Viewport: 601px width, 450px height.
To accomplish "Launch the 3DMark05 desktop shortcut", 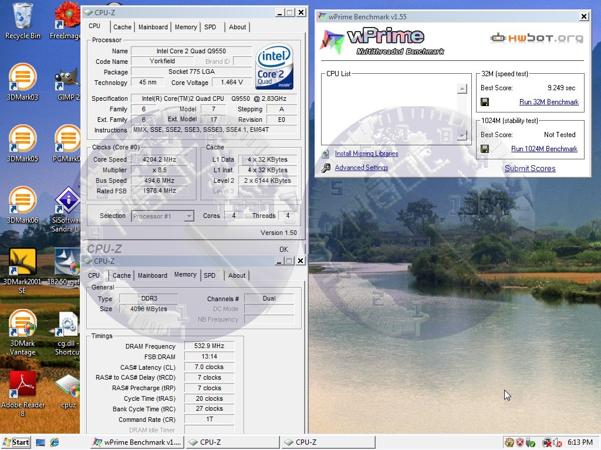I will [x=22, y=144].
